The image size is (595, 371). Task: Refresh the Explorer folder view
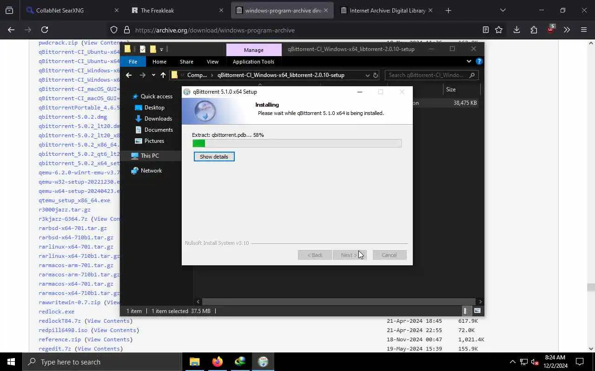[x=376, y=75]
